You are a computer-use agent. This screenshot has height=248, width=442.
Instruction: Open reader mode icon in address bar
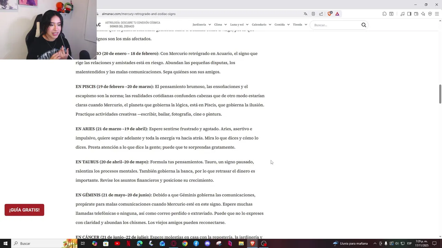pyautogui.click(x=313, y=14)
